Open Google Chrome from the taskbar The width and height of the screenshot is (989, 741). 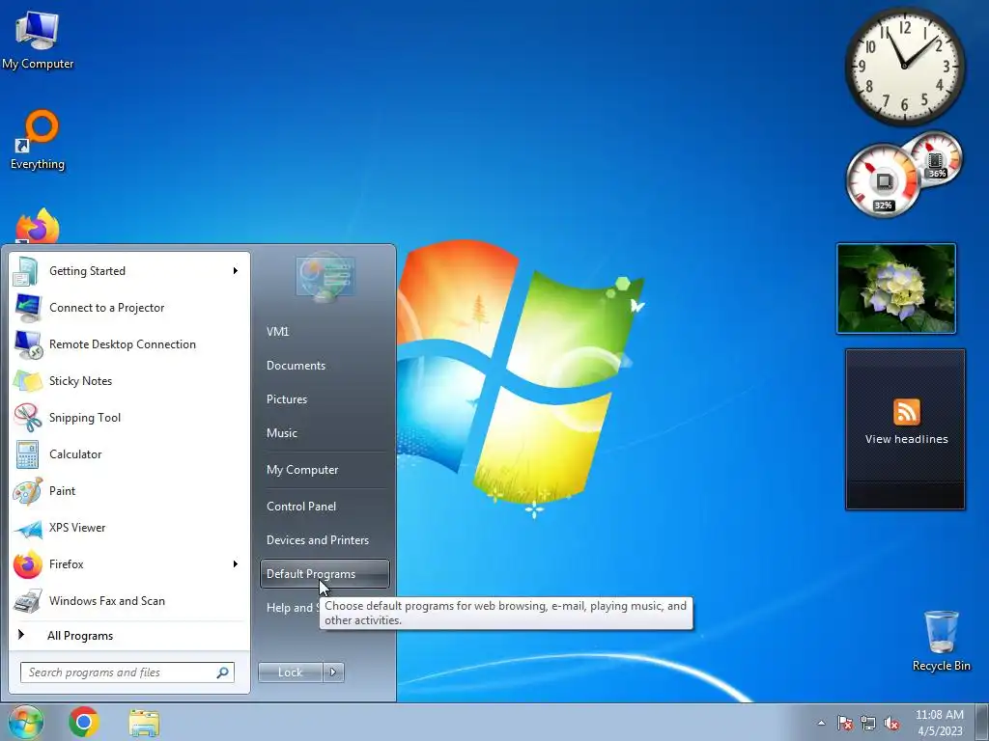coord(84,722)
